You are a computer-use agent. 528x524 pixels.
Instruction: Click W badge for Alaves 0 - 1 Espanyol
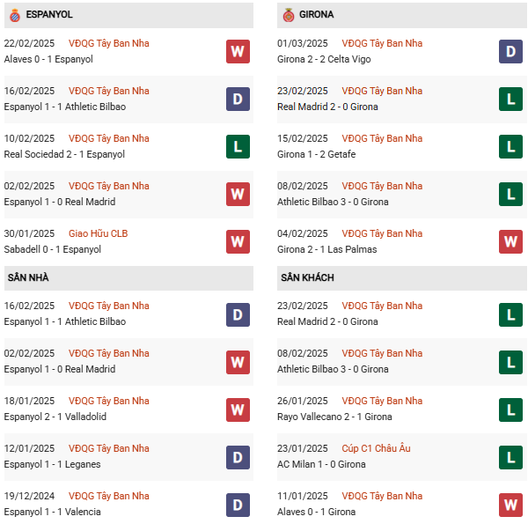[238, 51]
